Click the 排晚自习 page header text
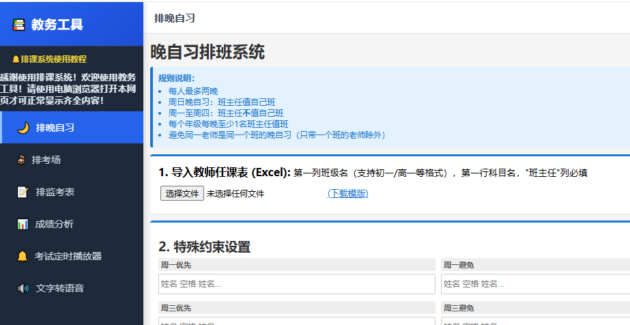This screenshot has height=325, width=630. 174,18
